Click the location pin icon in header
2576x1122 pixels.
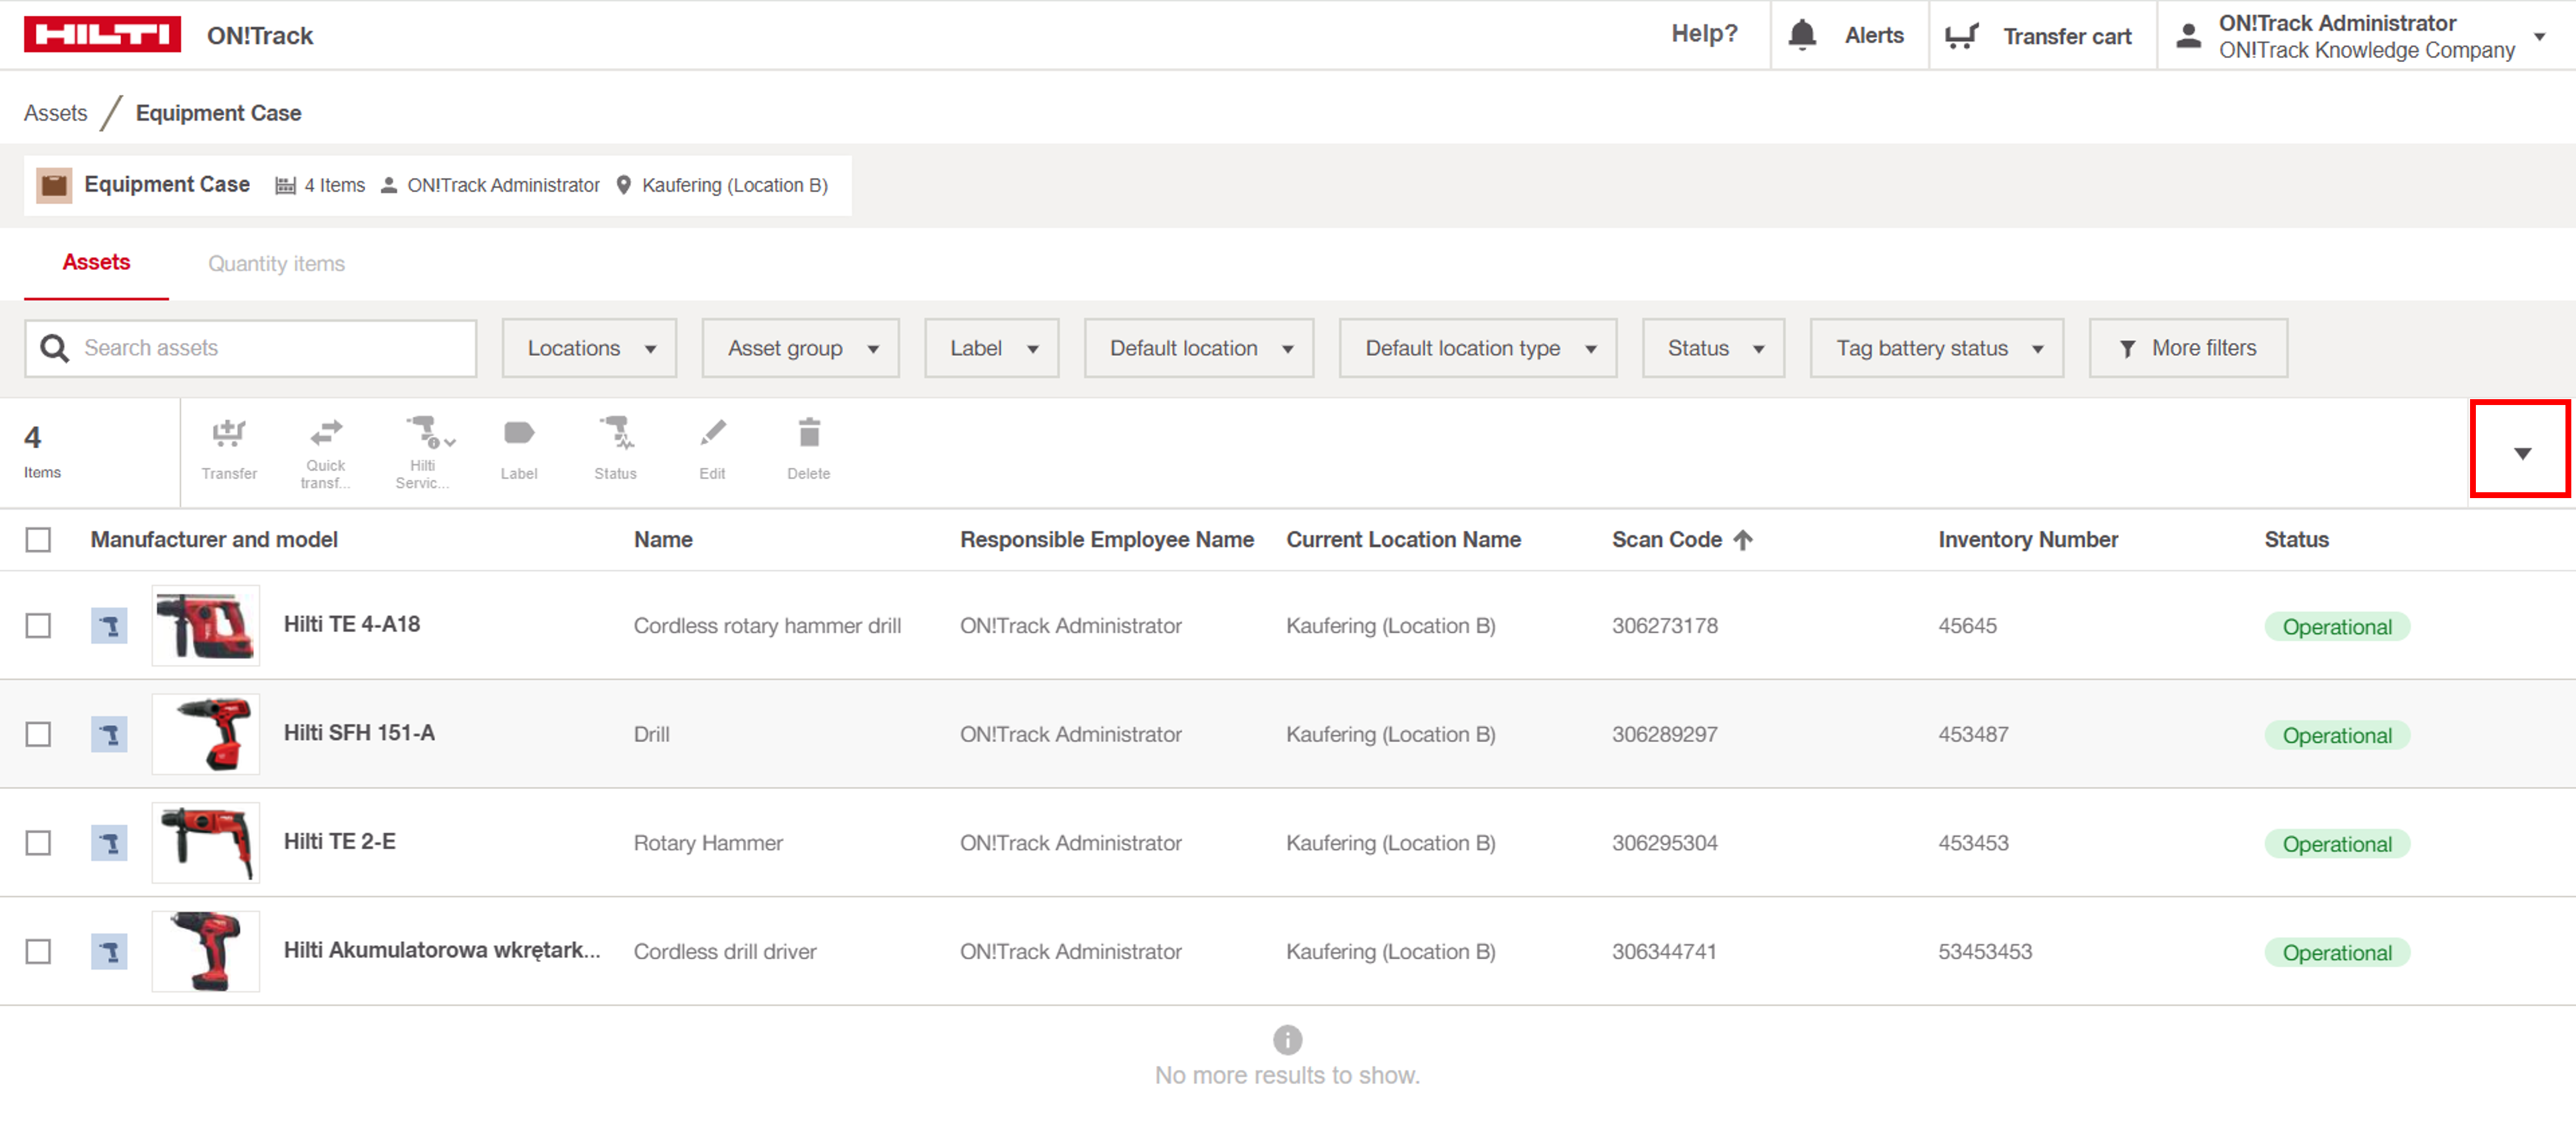tap(624, 185)
